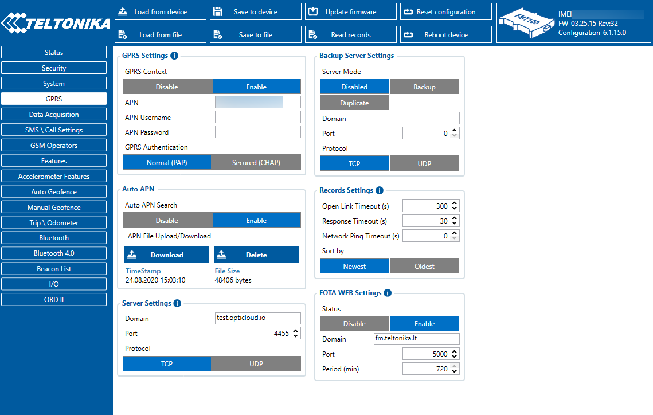Open Bluetooth 4.0 section
Image resolution: width=653 pixels, height=415 pixels.
[54, 253]
